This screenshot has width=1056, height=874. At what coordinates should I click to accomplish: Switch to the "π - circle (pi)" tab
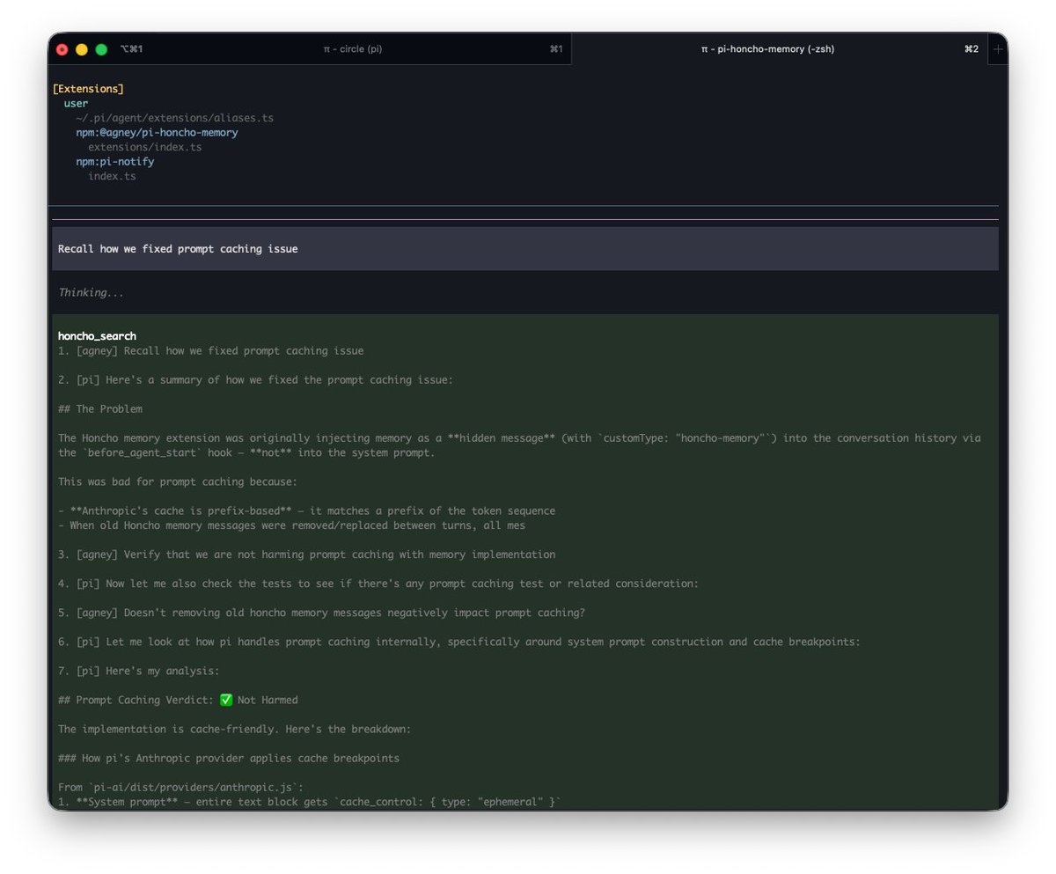point(352,49)
